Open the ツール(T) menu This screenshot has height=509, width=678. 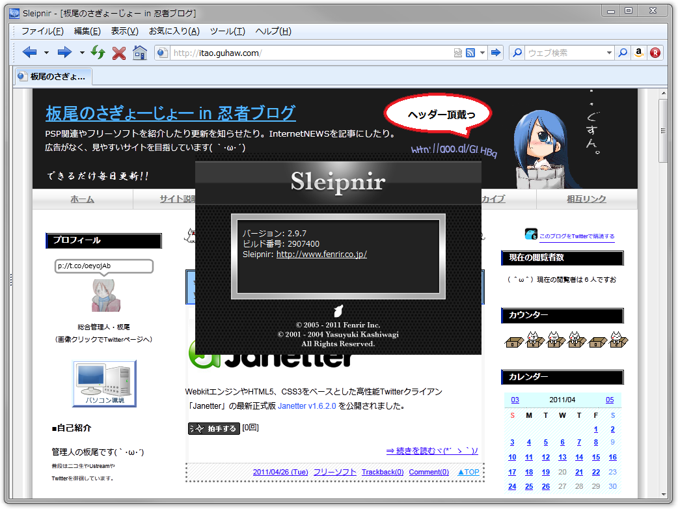[x=228, y=31]
